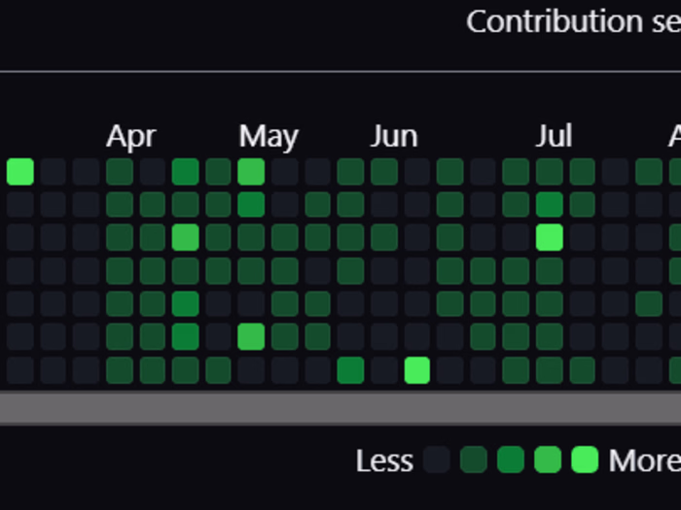Click the Jun month label
681x510 pixels.
pos(393,137)
